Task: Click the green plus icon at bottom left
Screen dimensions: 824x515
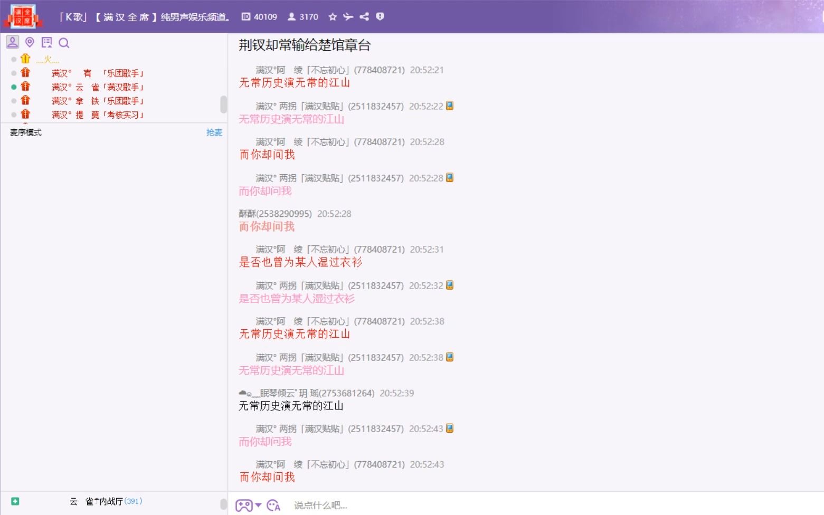Action: [15, 501]
